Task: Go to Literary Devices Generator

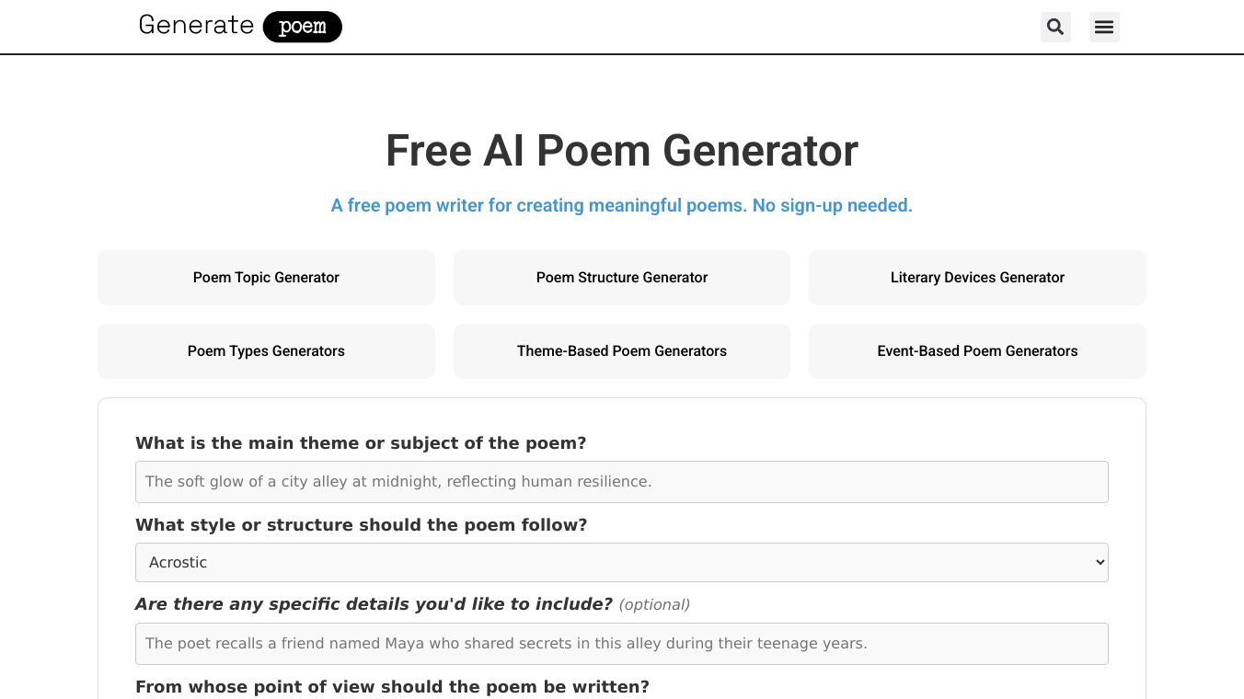Action: pyautogui.click(x=977, y=278)
